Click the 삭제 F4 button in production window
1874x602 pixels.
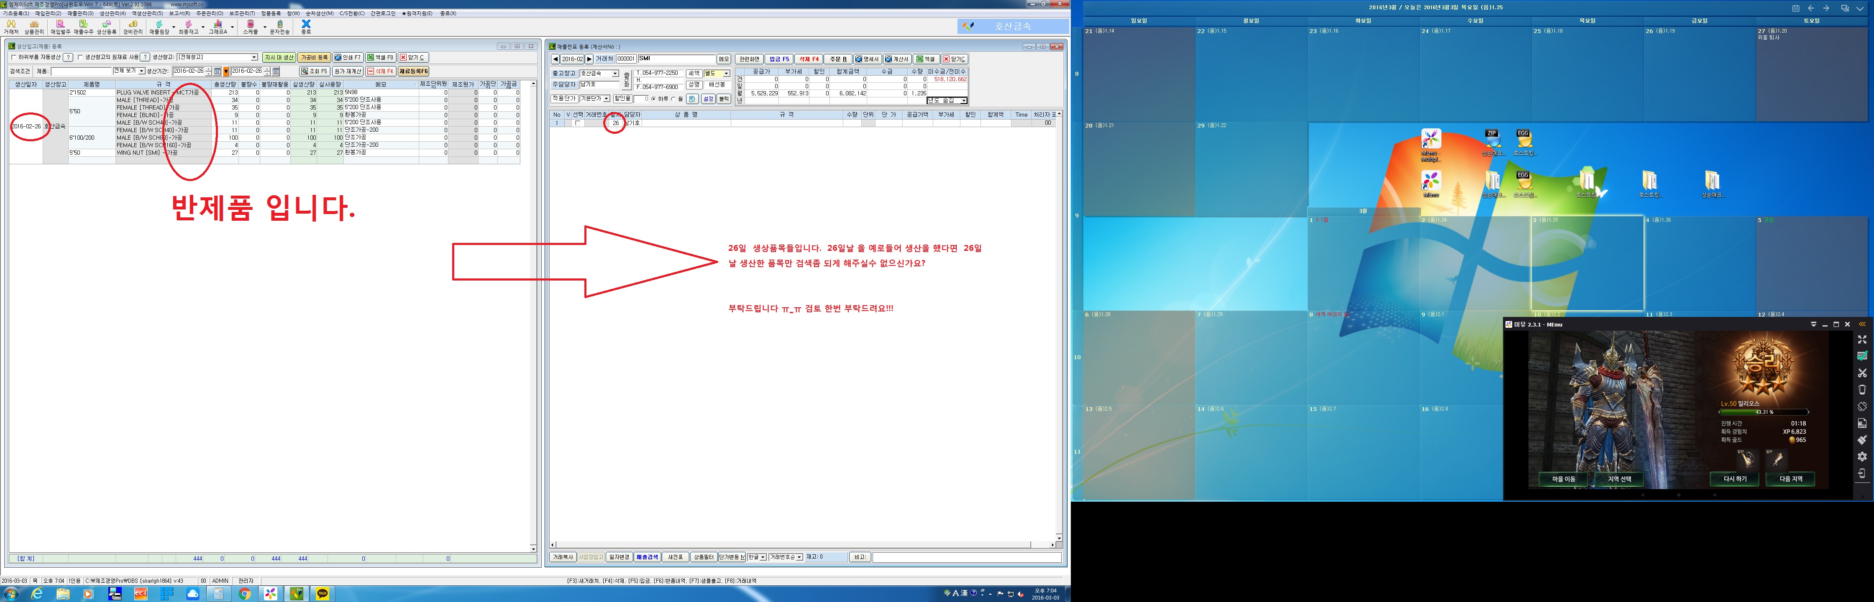381,71
